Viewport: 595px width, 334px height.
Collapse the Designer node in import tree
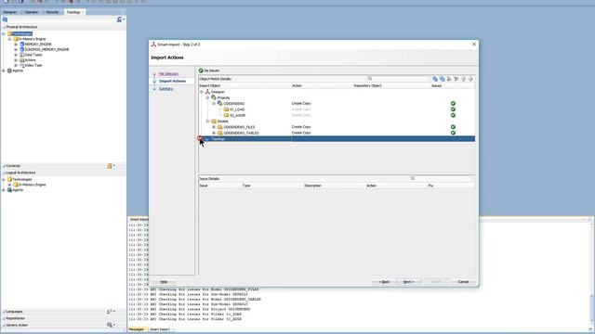[202, 92]
